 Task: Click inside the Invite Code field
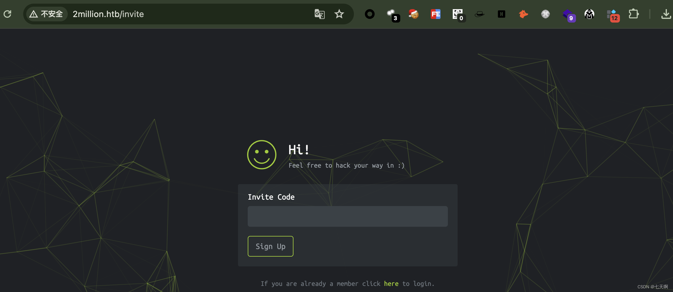click(347, 216)
